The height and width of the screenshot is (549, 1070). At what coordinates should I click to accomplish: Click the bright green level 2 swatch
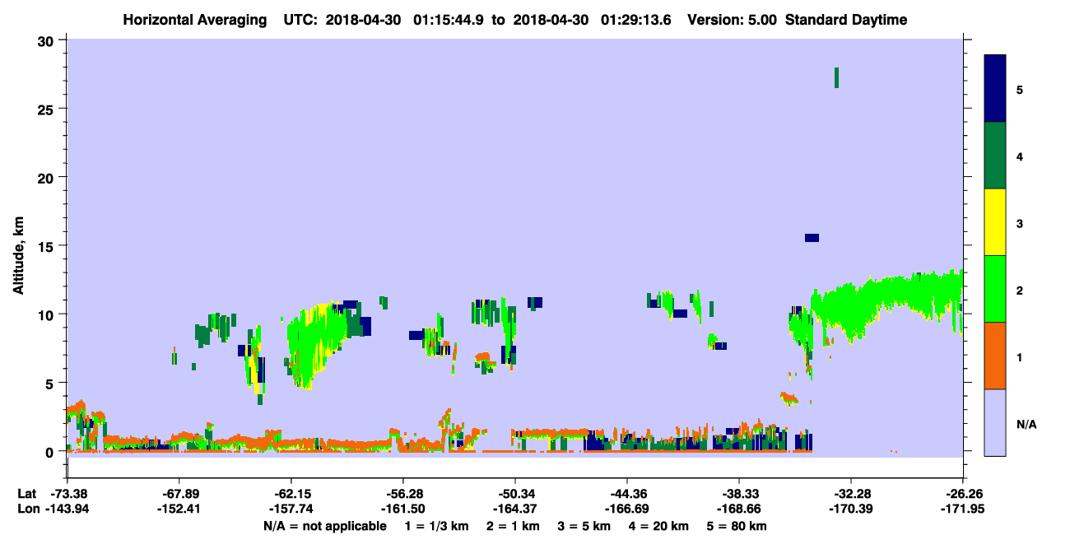pyautogui.click(x=995, y=288)
